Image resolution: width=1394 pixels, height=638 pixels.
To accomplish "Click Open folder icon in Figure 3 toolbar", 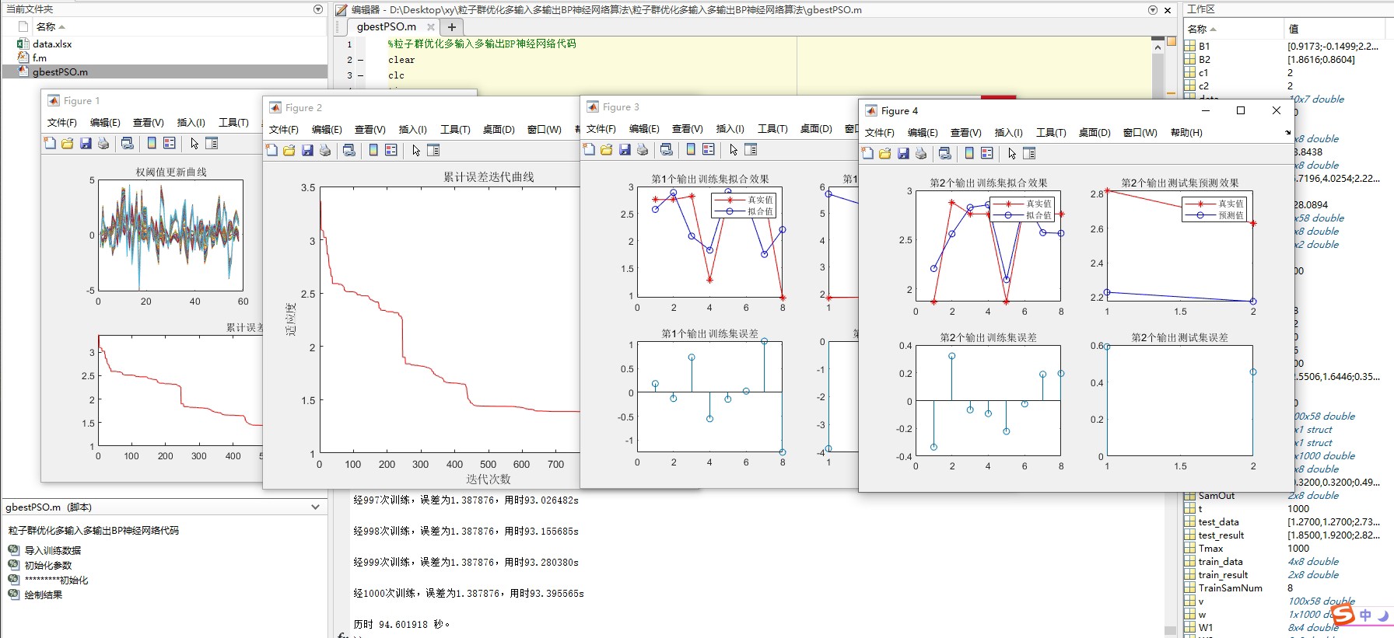I will pos(607,149).
